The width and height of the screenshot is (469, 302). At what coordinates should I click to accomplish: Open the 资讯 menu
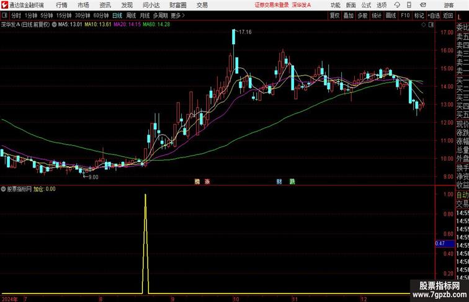click(x=105, y=5)
